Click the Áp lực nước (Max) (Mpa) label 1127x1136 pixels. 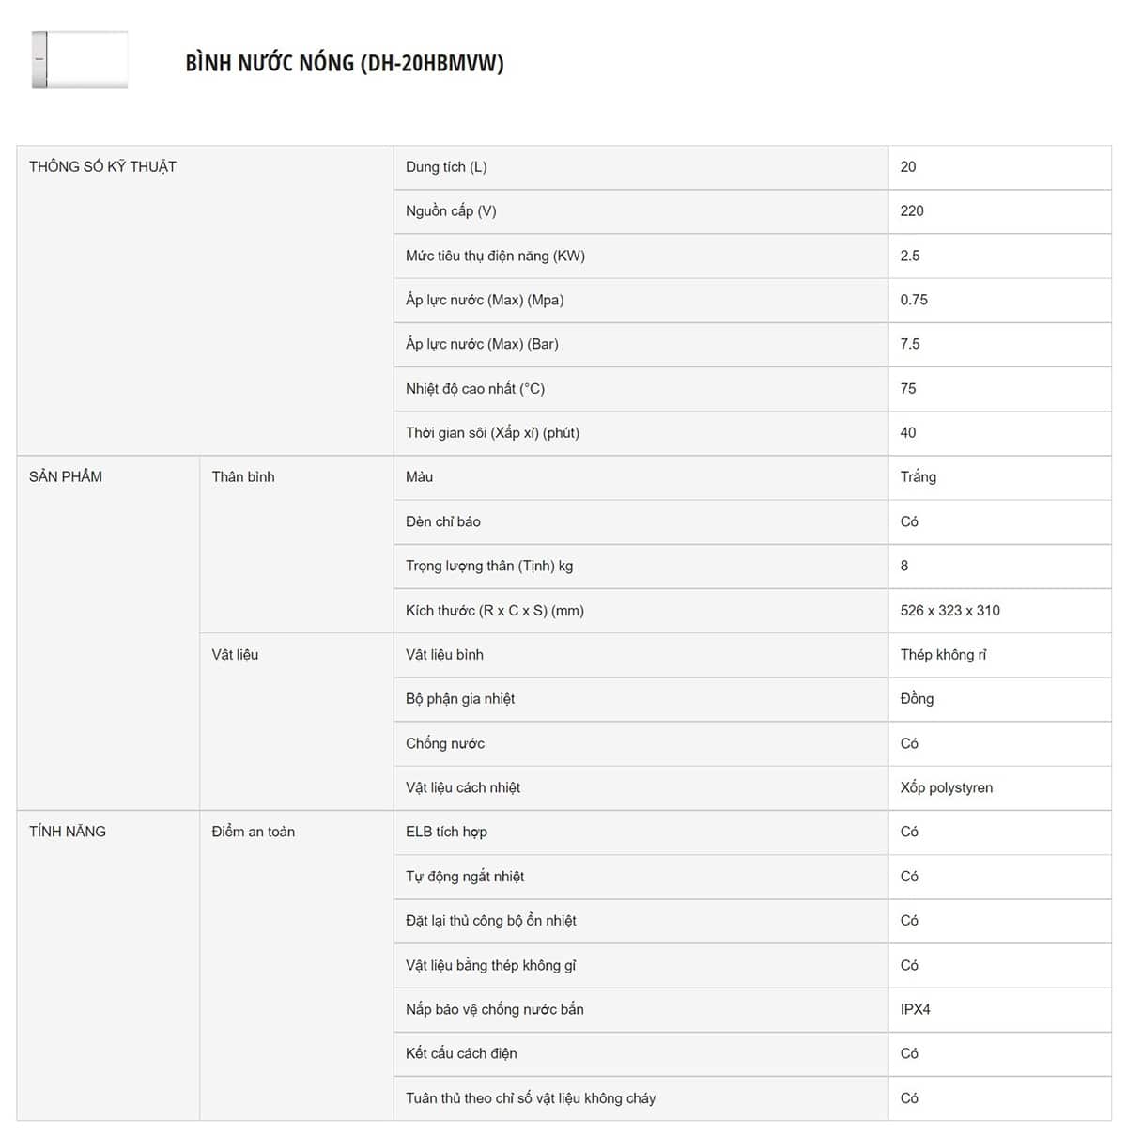(485, 300)
